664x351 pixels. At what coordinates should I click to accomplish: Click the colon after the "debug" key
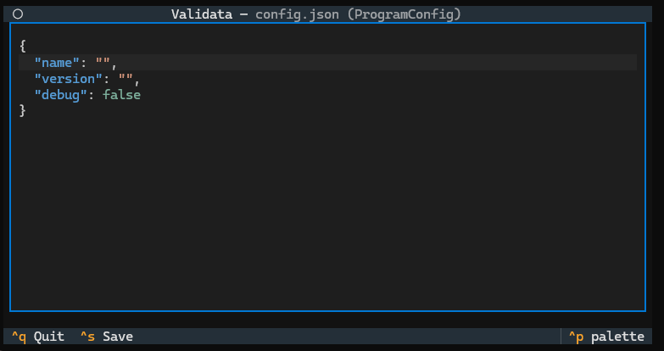click(x=92, y=95)
